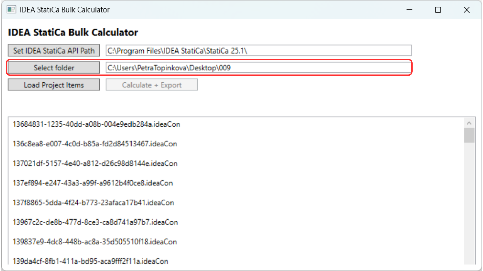Maximize the Bulk Calculator window
The height and width of the screenshot is (271, 483).
(438, 10)
